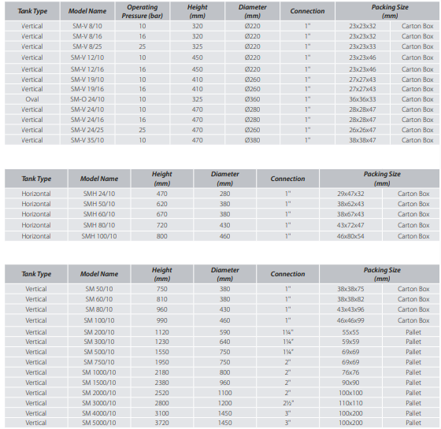
Task: Select the 3720 height value cell
Action: click(x=161, y=423)
